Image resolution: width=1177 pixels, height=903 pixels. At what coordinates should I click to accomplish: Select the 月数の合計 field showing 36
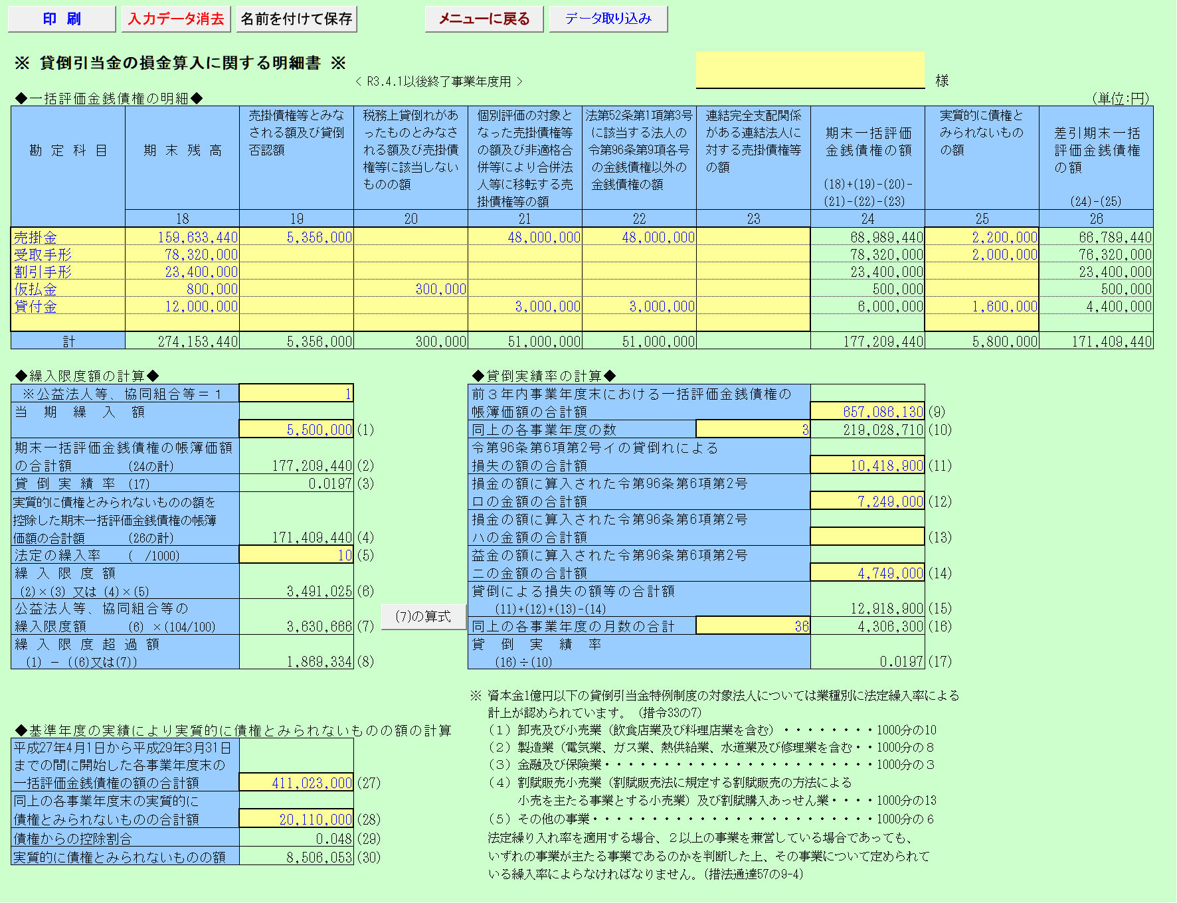(x=753, y=626)
